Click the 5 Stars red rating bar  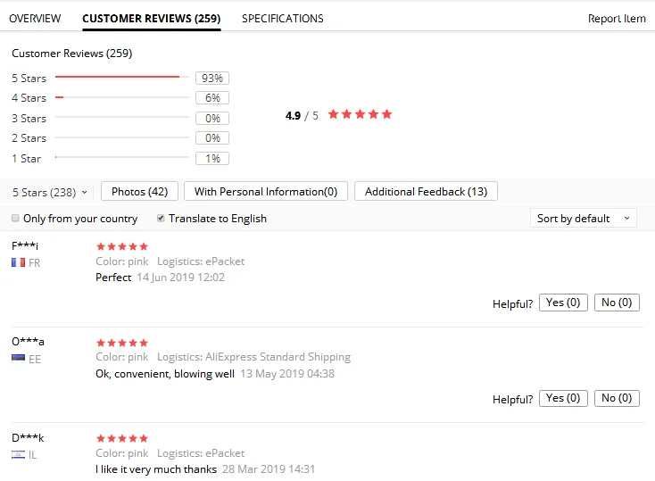click(x=117, y=78)
